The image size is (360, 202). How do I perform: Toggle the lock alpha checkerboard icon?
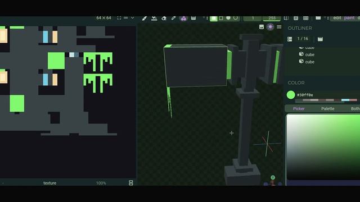pyautogui.click(x=296, y=18)
